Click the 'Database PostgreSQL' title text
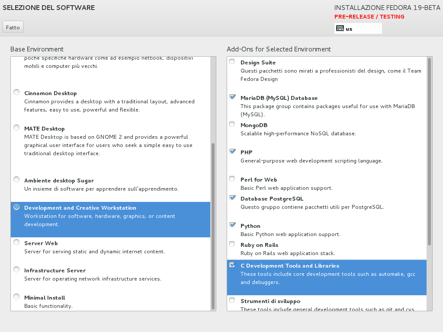This screenshot has height=332, width=443. point(272,199)
